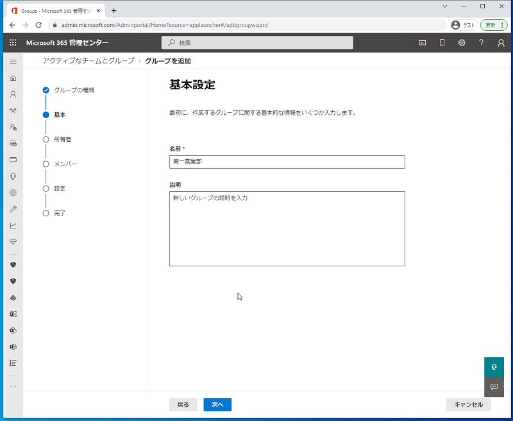Screen dimensions: 513x421
Task: Open the Home icon in left navigation
Action: (13, 78)
